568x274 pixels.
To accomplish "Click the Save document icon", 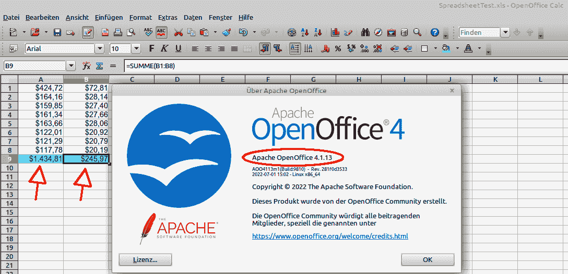I will click(x=57, y=32).
